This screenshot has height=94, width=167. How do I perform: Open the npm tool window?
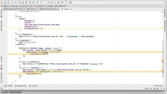pos(1,67)
